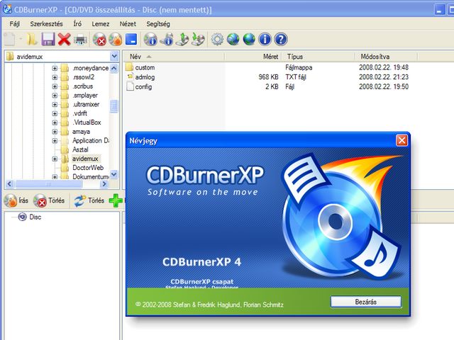Sort file list by Méret column header
The width and height of the screenshot is (454, 340).
tap(254, 57)
